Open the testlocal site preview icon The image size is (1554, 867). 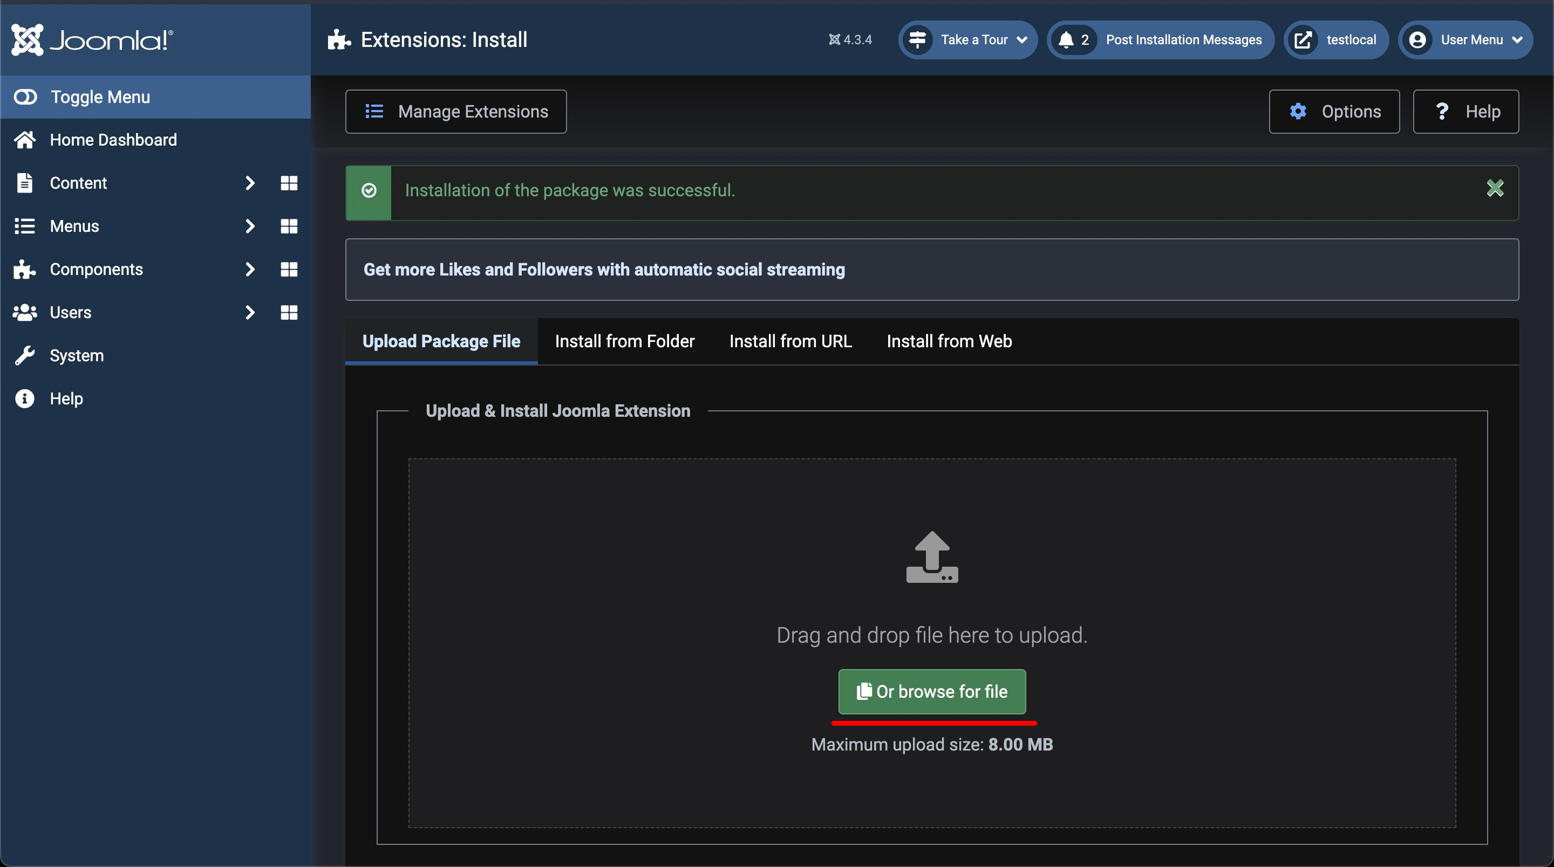pos(1303,40)
